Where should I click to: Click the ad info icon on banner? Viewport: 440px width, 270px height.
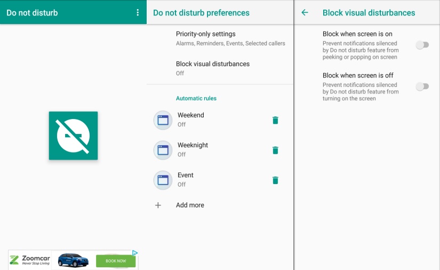tap(135, 253)
